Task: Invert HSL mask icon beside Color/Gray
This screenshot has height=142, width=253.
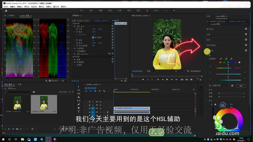Action: pos(232,86)
